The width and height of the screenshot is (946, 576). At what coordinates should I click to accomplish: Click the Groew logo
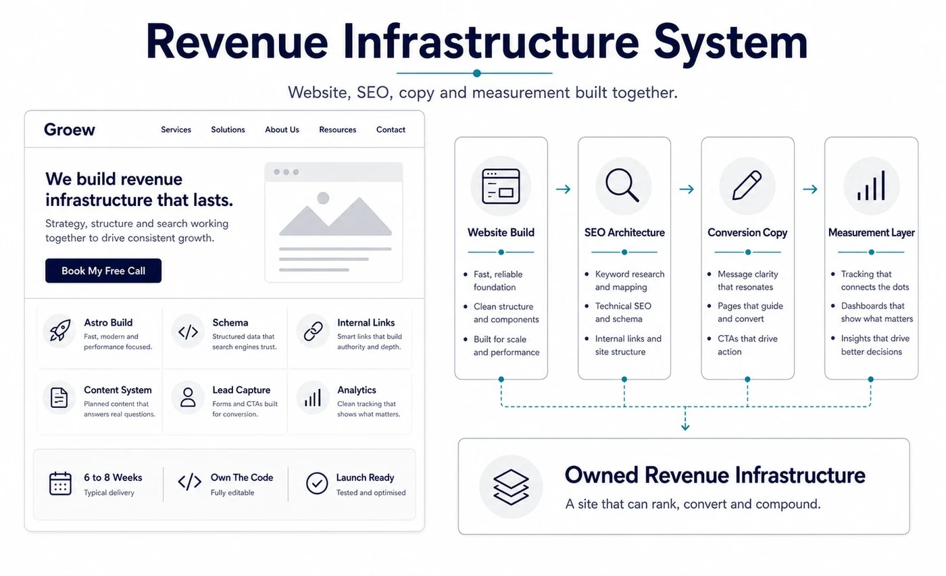[x=70, y=129]
